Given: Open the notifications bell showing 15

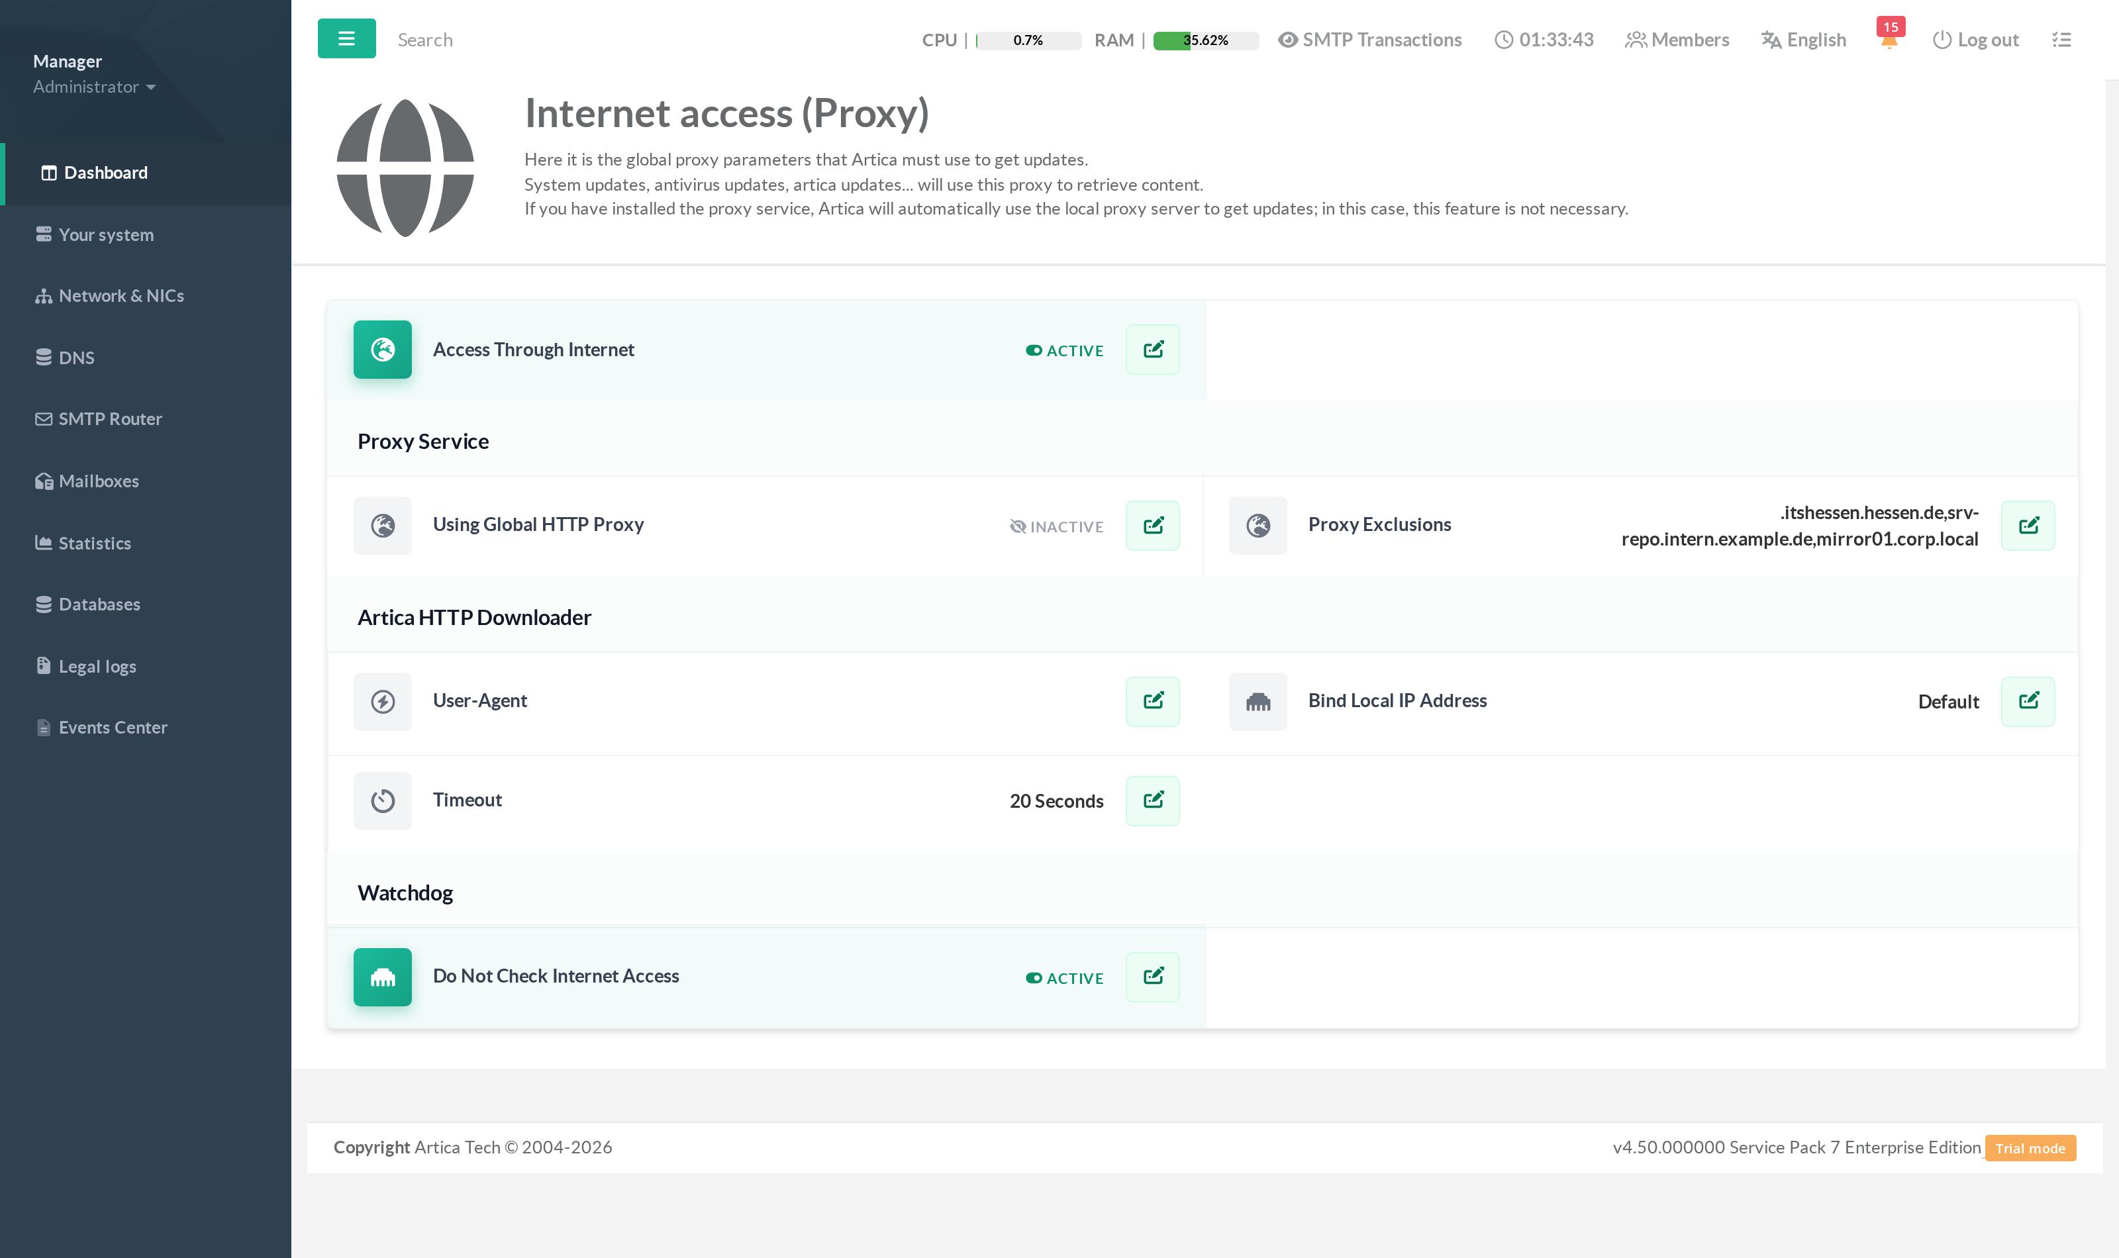Looking at the screenshot, I should pos(1889,36).
